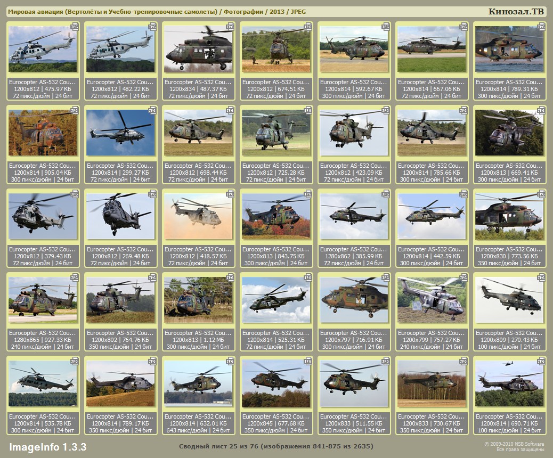Click JPG badge on the 690.71 КБ thumbnail
Viewport: 553px width, 458px height.
coord(541,361)
